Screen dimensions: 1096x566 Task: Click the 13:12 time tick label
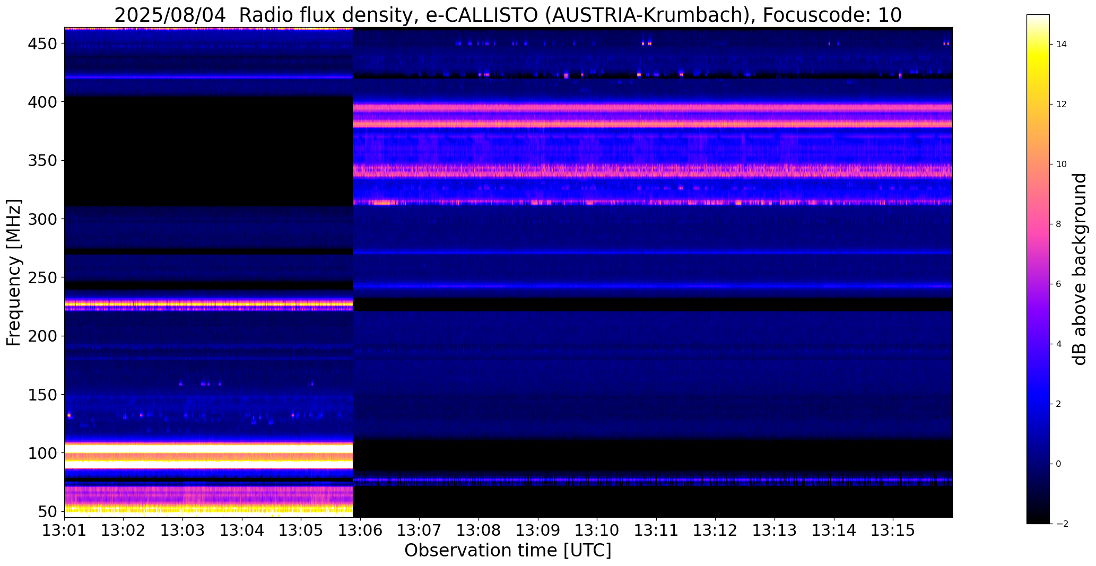click(x=716, y=530)
